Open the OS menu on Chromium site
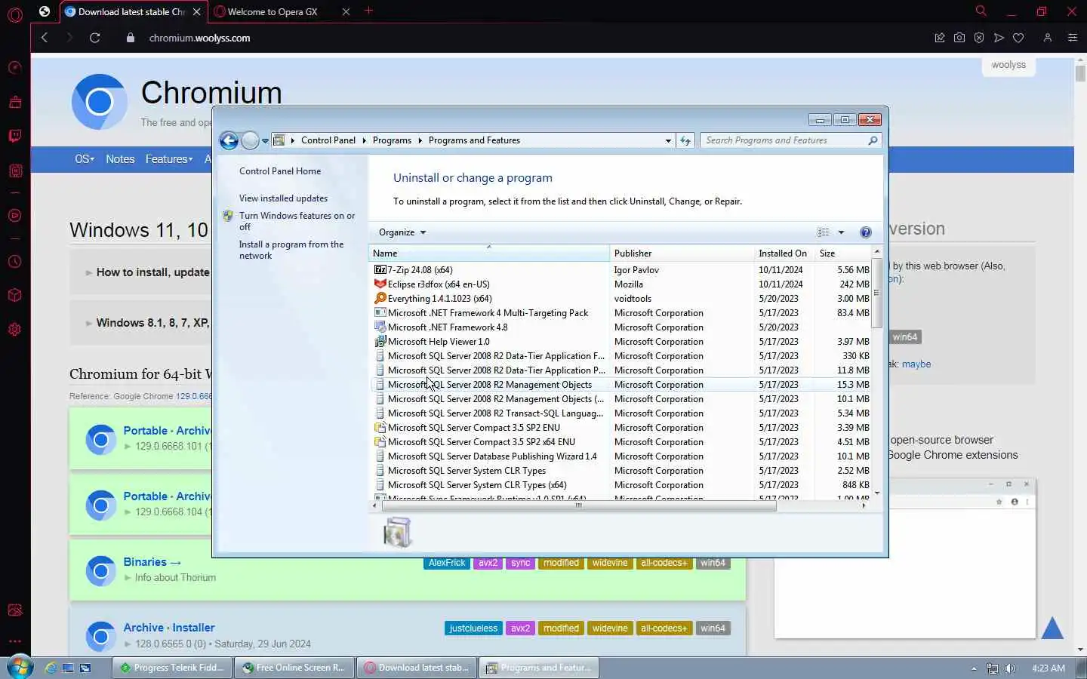 coord(84,159)
